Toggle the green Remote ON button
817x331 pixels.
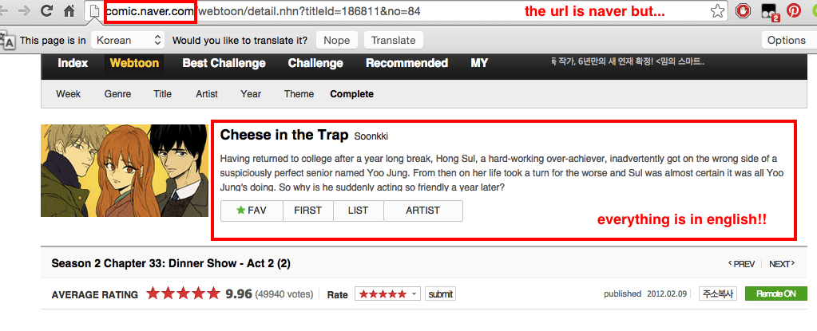pos(775,294)
